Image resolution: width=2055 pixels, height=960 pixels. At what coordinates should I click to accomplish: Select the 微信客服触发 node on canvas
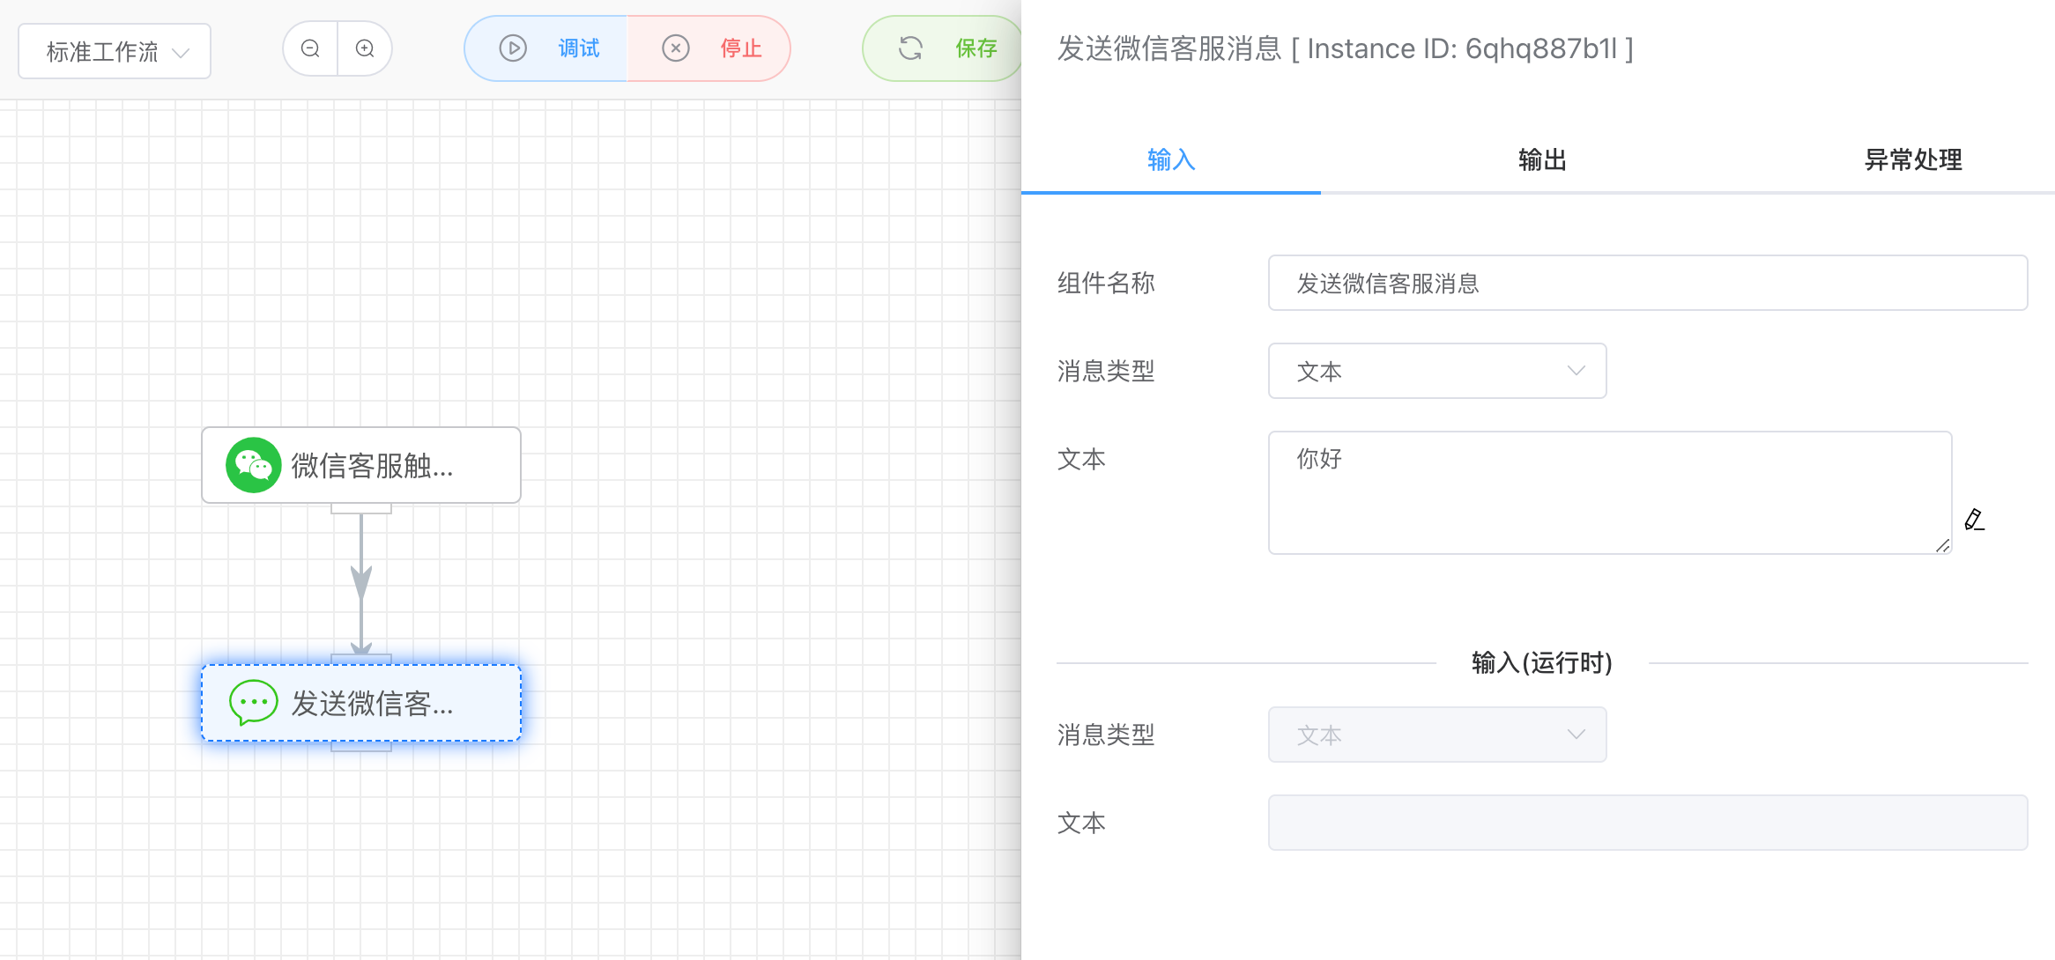point(361,465)
